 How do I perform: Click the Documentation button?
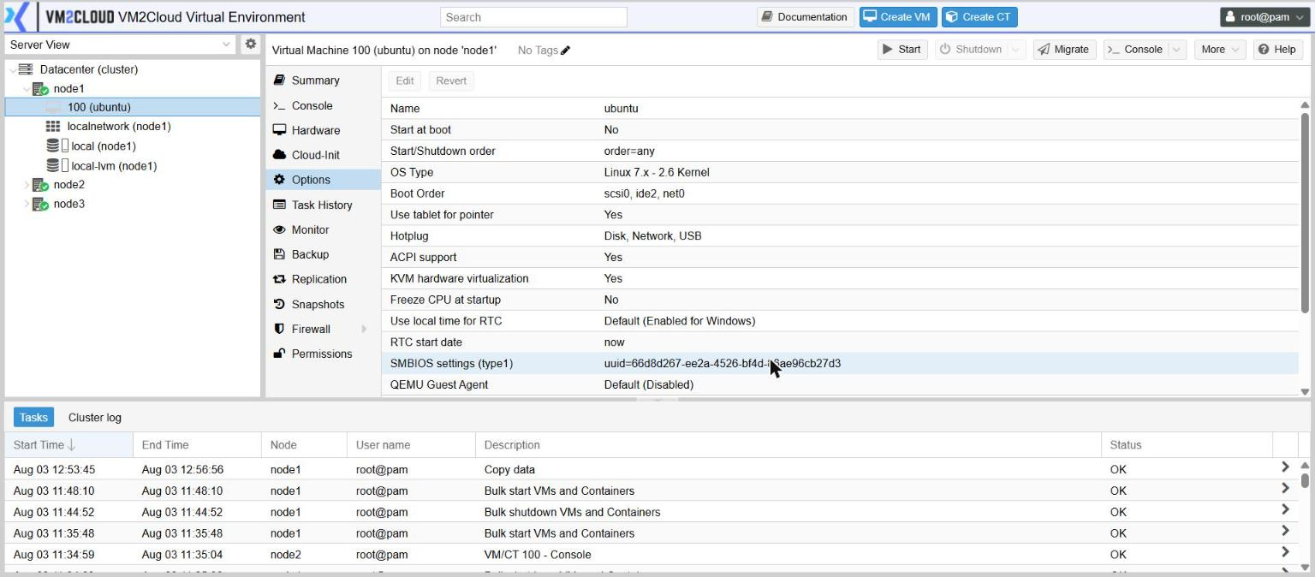pyautogui.click(x=805, y=16)
